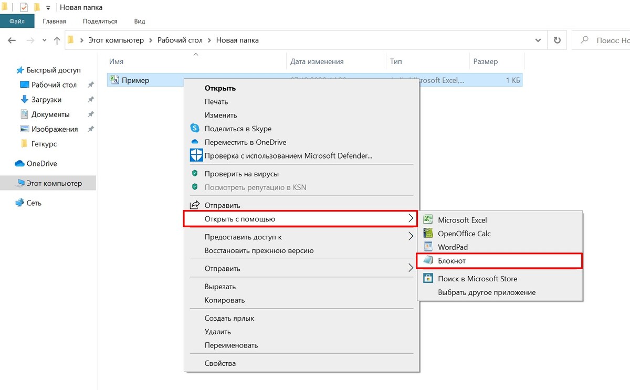Go up one folder with the Up arrow
Viewport: 630px width, 390px height.
(x=57, y=40)
